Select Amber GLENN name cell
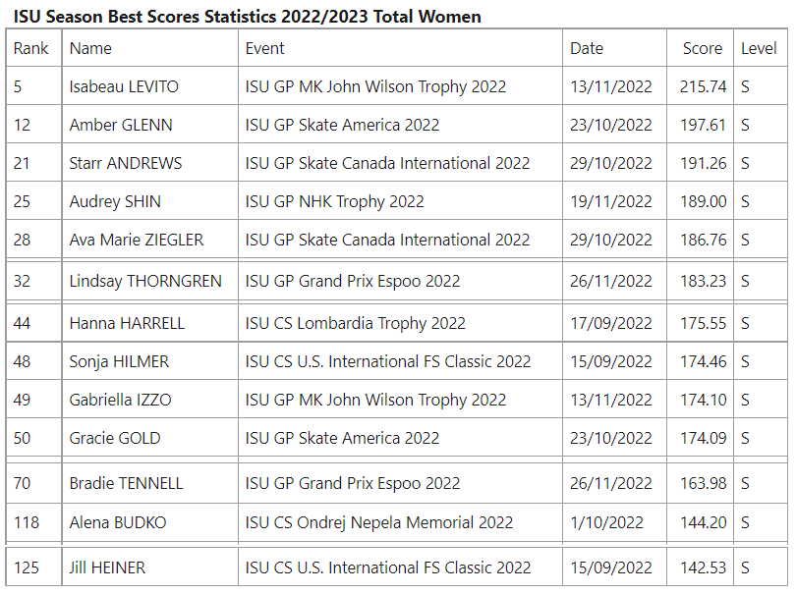The image size is (796, 594). [121, 125]
